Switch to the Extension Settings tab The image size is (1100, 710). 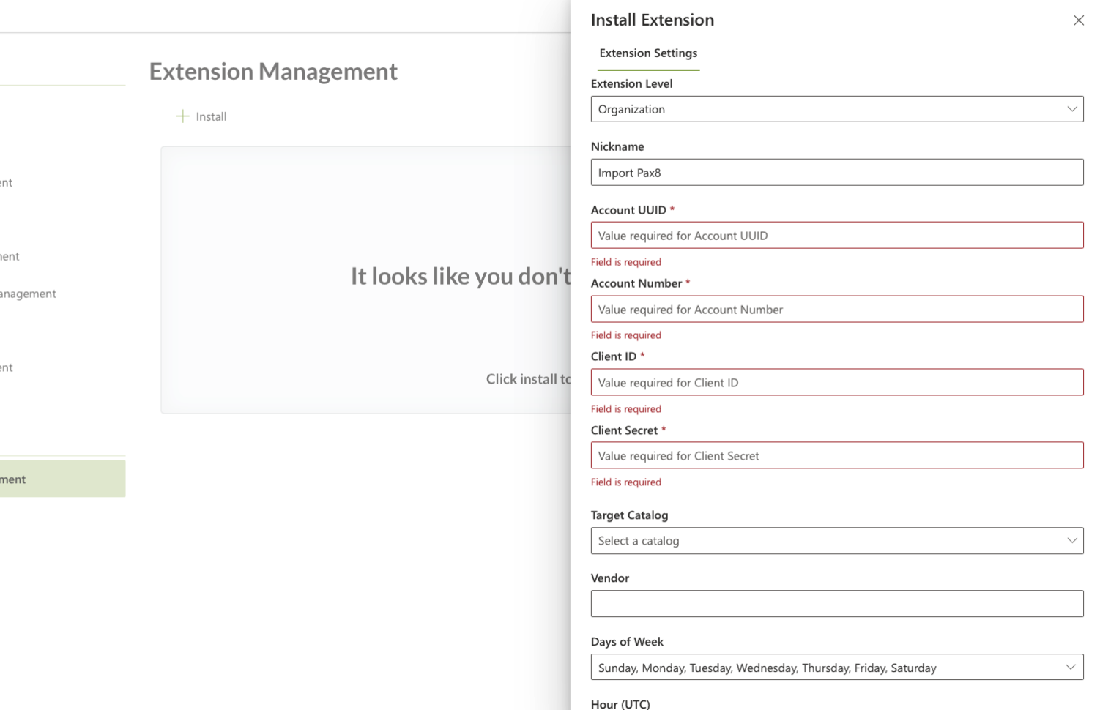coord(648,53)
